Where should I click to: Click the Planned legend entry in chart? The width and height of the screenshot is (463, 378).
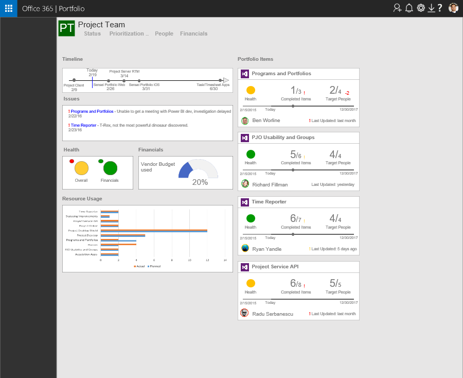154,266
